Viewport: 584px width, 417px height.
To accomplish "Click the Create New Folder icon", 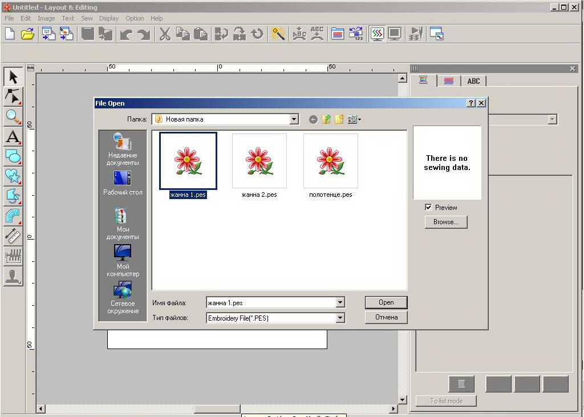I will (339, 120).
